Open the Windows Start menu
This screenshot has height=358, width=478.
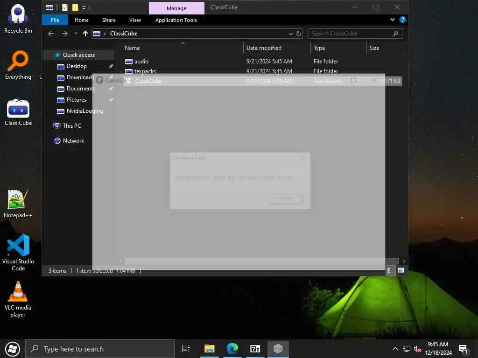click(x=12, y=349)
